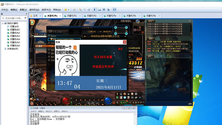Click the full screen toolbar icon
The image size is (222, 125).
click(x=104, y=10)
